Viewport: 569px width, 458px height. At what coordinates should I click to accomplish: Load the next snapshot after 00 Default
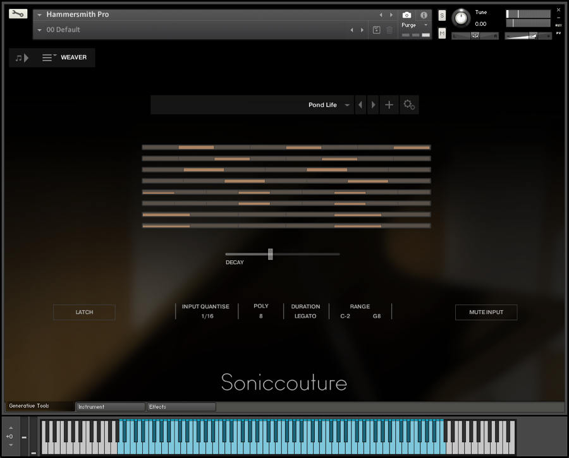pos(362,30)
